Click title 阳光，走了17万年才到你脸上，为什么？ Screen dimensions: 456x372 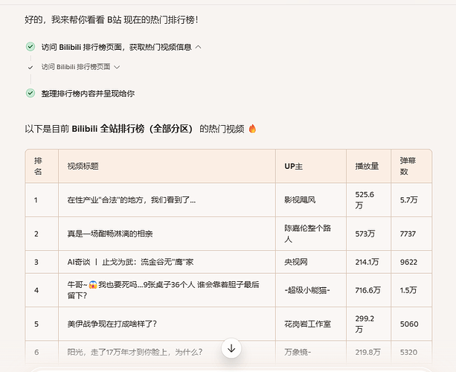click(135, 352)
